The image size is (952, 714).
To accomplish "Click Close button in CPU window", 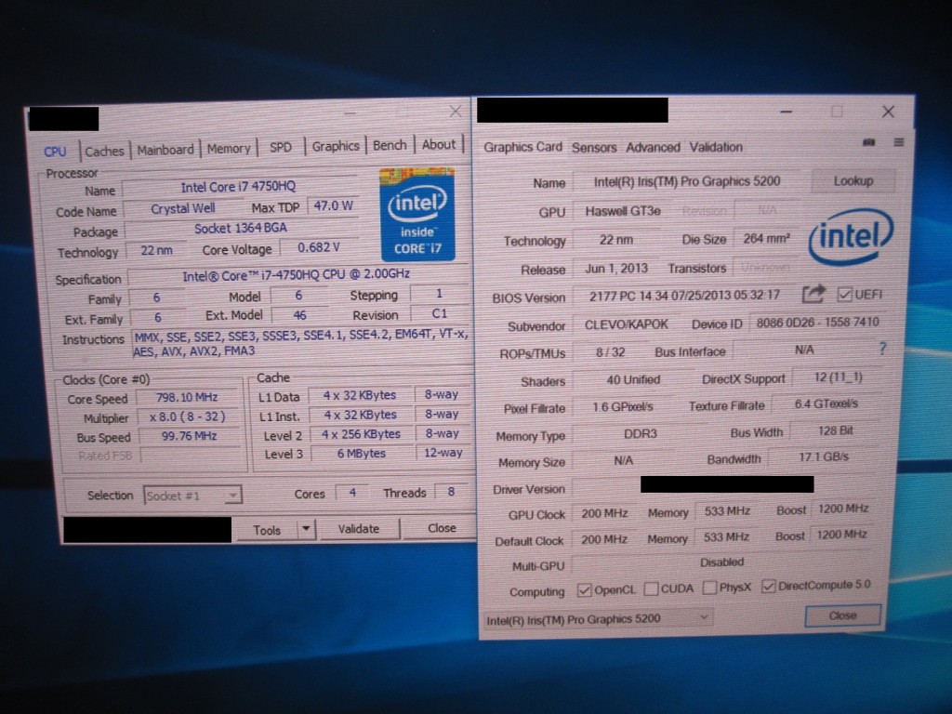I will coord(442,528).
